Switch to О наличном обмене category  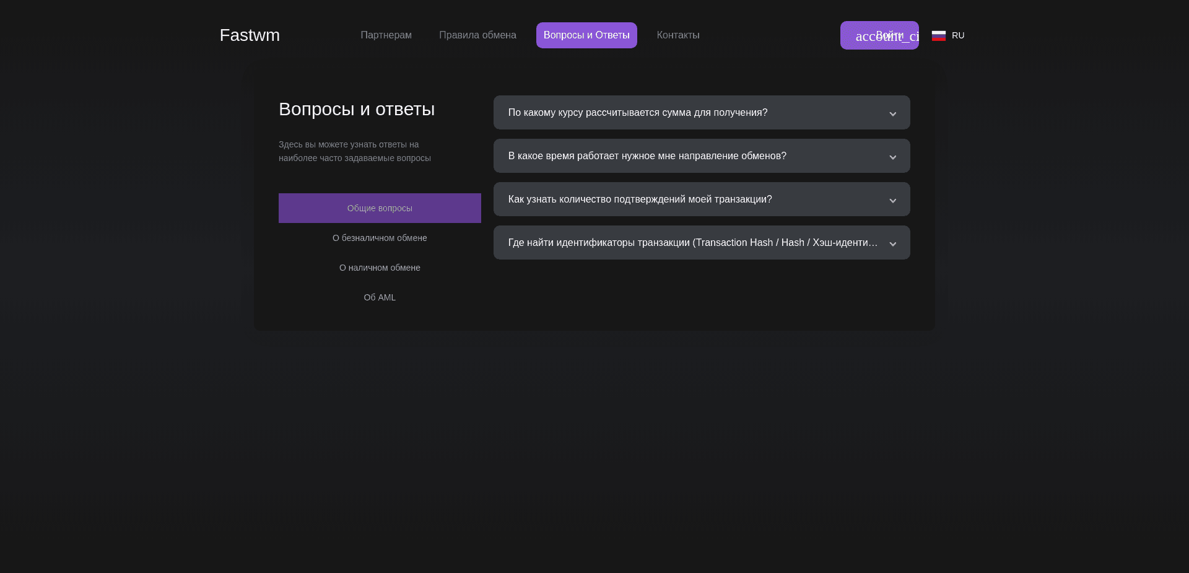[380, 268]
